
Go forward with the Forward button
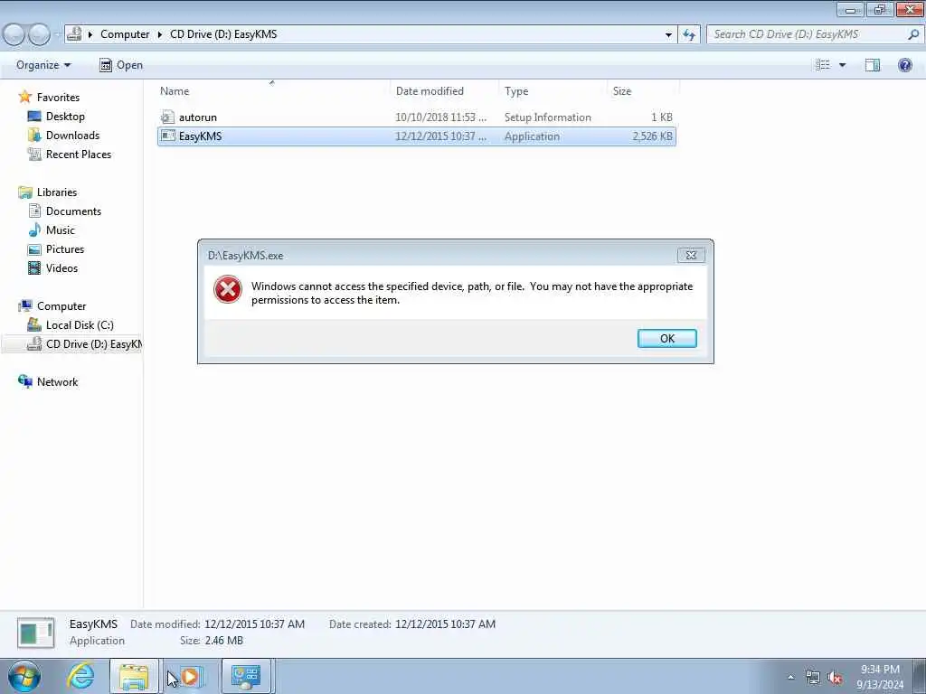point(39,34)
